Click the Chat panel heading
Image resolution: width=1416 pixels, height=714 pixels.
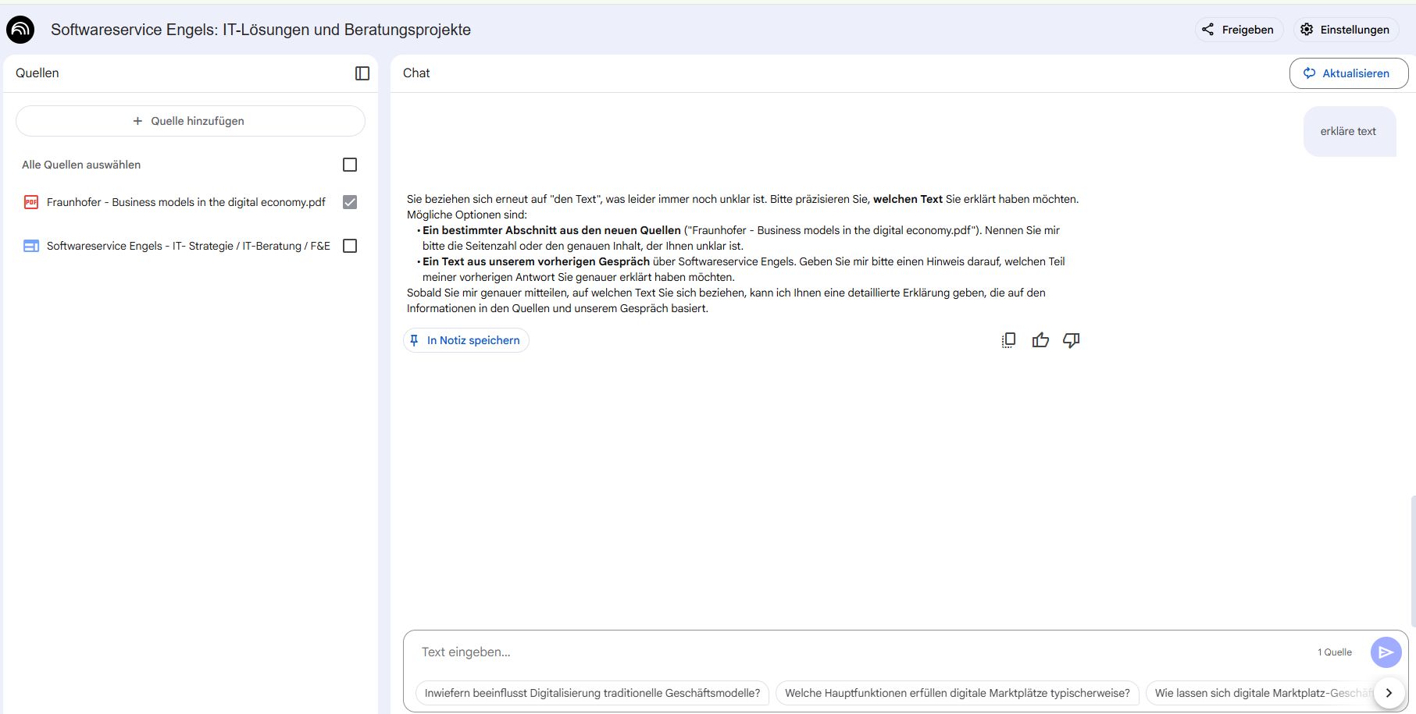click(416, 73)
